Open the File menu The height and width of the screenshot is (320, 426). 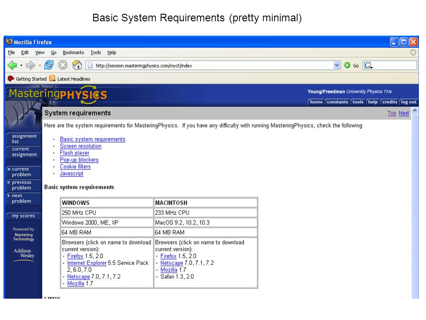(12, 52)
